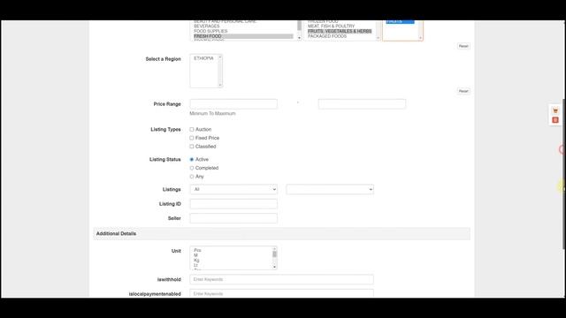Focus the Listing ID input field
Viewport: 566px width, 318px height.
[233, 204]
